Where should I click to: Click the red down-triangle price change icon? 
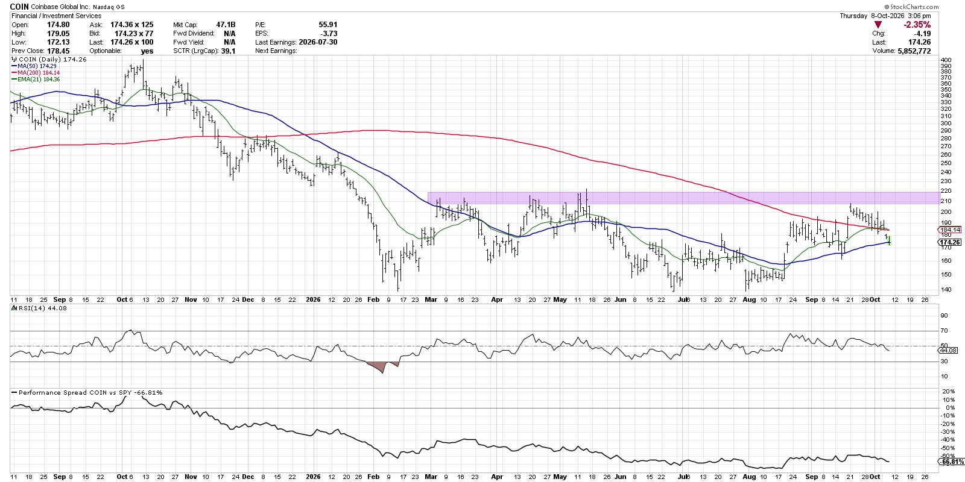point(878,25)
